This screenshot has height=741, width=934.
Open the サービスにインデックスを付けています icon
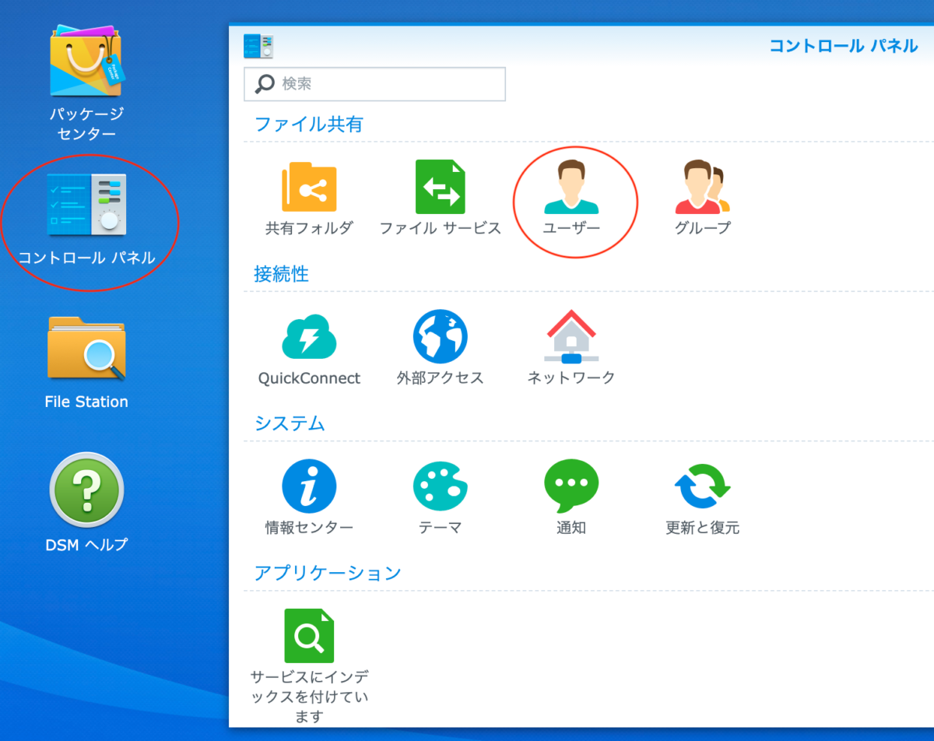click(x=309, y=635)
